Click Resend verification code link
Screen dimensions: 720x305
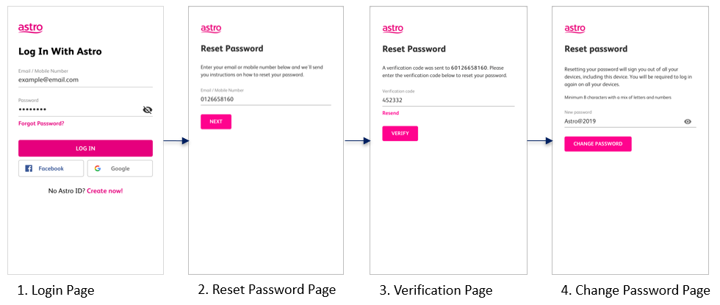[391, 113]
